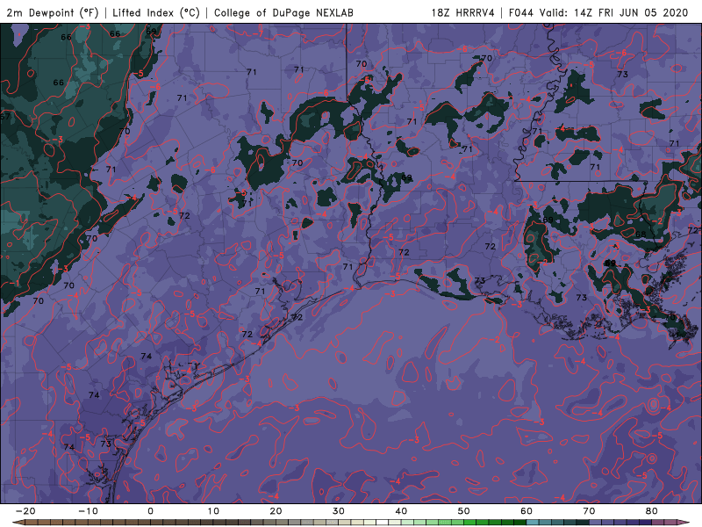Click the '20' color scale label

(x=276, y=511)
